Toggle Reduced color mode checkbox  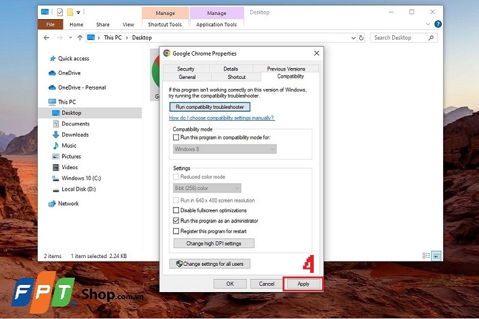pos(176,177)
